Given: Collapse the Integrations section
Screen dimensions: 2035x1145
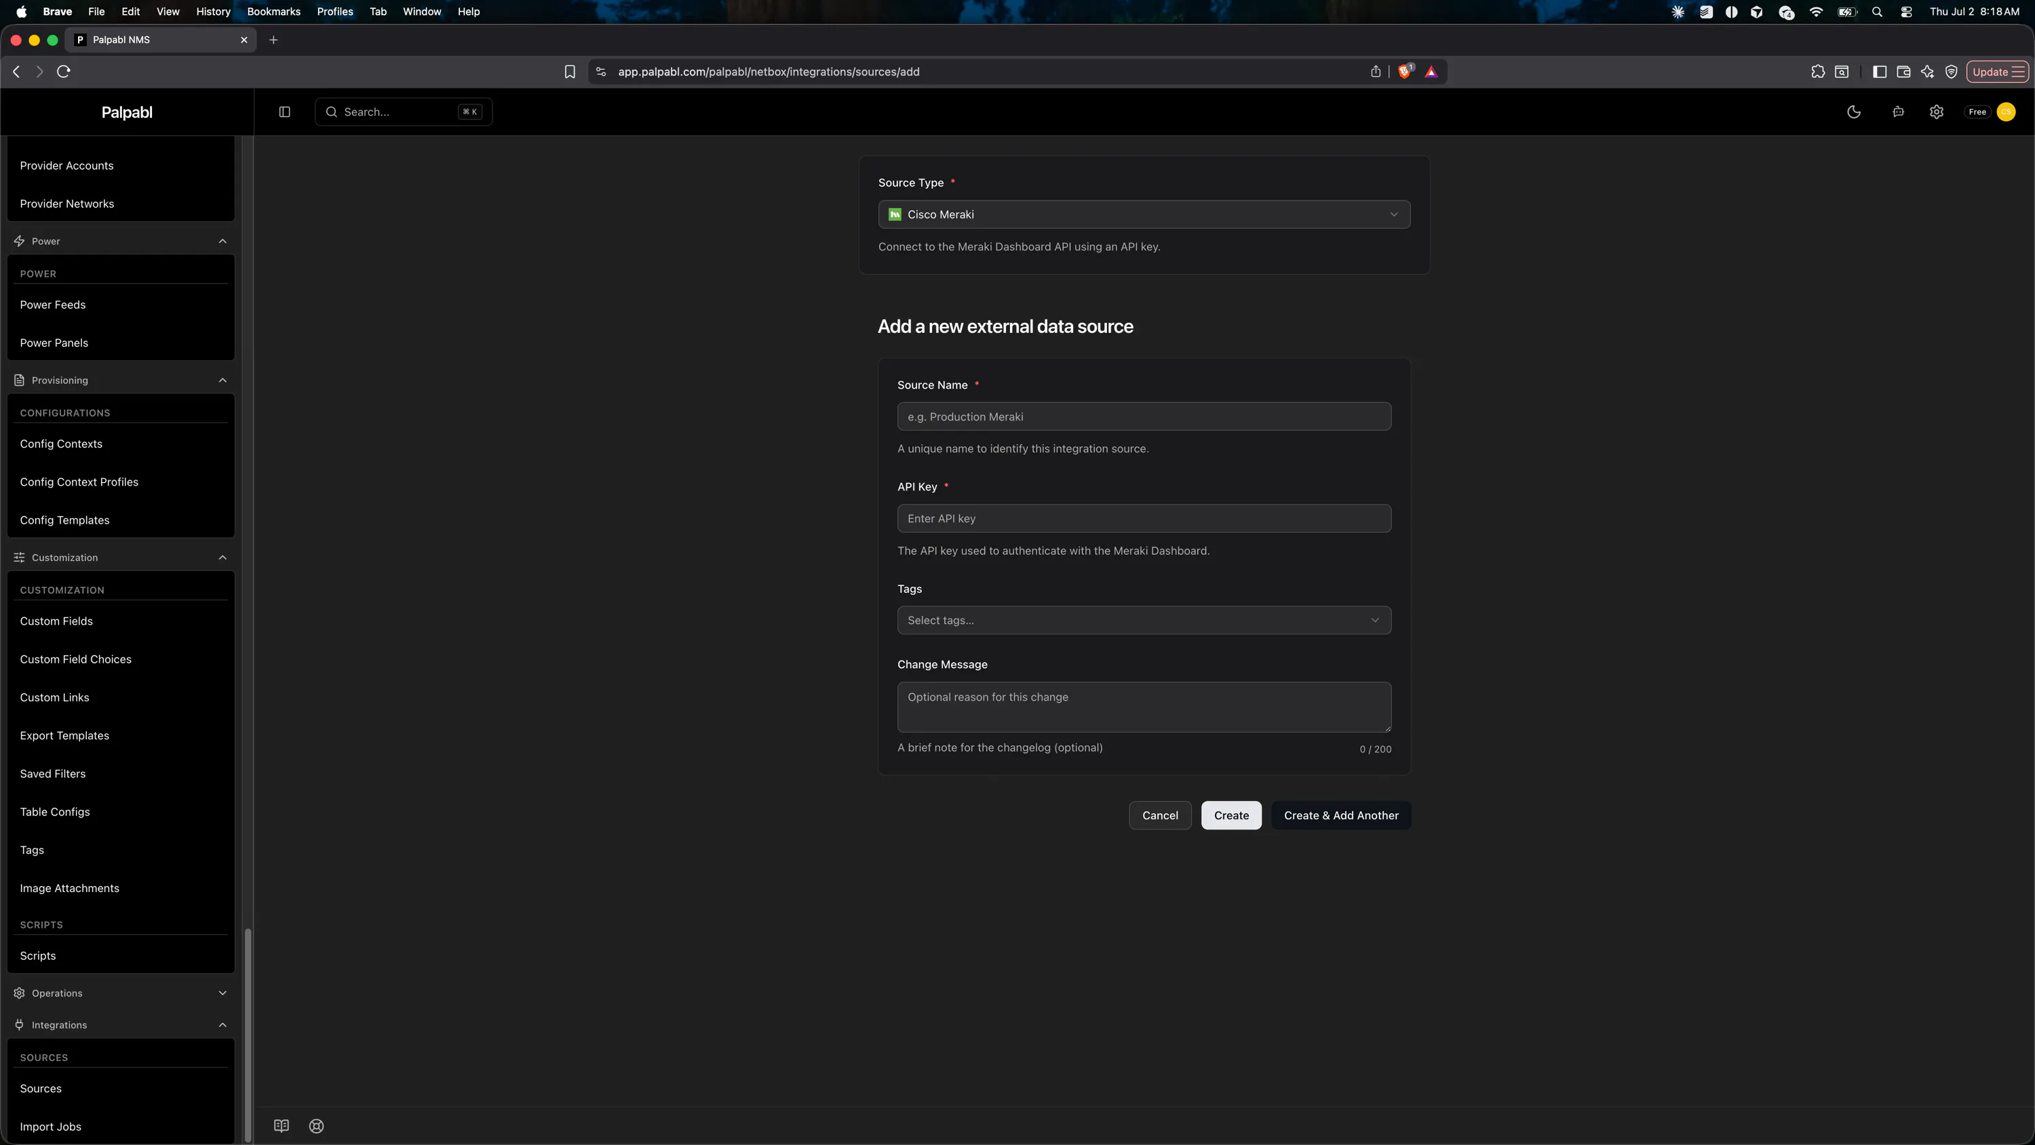Looking at the screenshot, I should (222, 1025).
